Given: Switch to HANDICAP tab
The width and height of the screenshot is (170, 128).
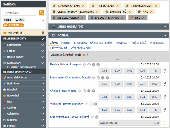Looking at the screenshot, I should coord(122,43).
